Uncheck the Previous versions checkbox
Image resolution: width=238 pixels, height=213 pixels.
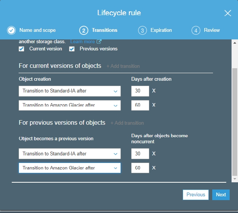pos(72,49)
